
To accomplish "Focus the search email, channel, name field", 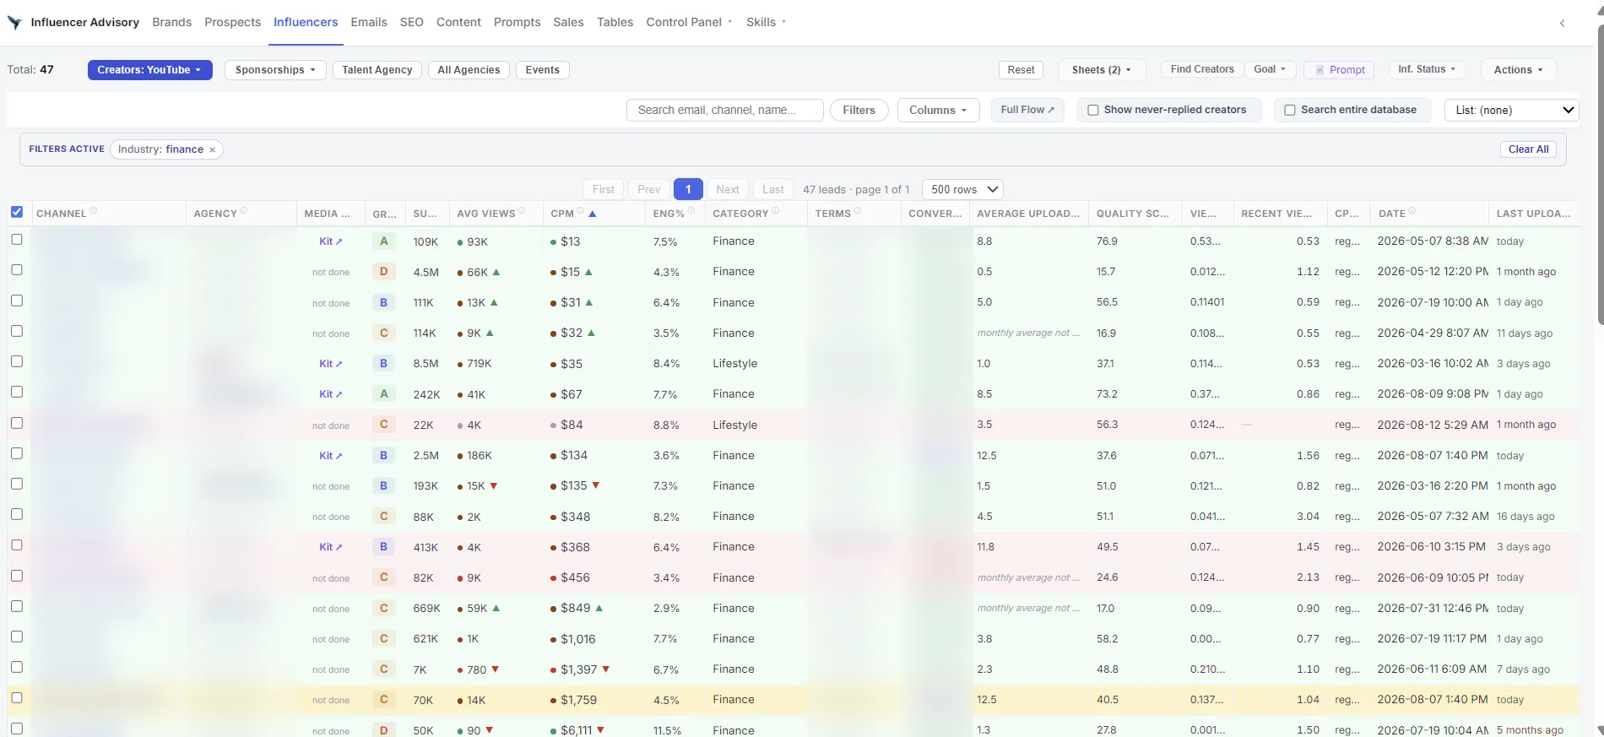I will [724, 110].
